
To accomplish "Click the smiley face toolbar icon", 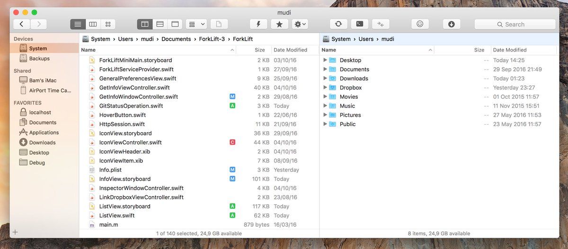I will click(419, 24).
